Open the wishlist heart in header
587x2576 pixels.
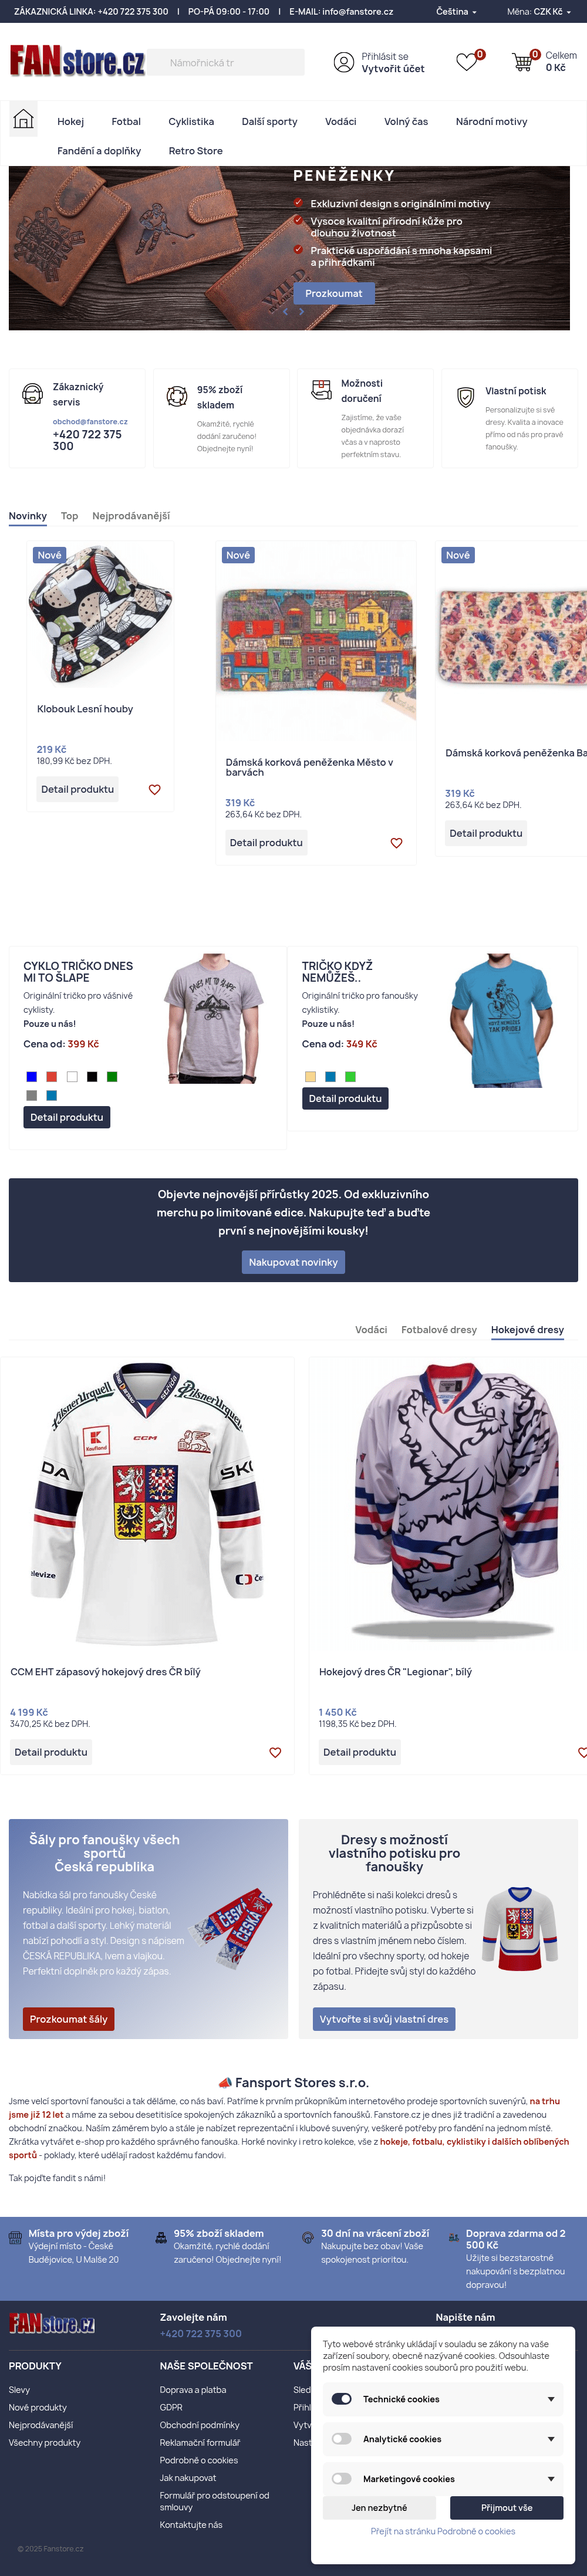pos(466,62)
